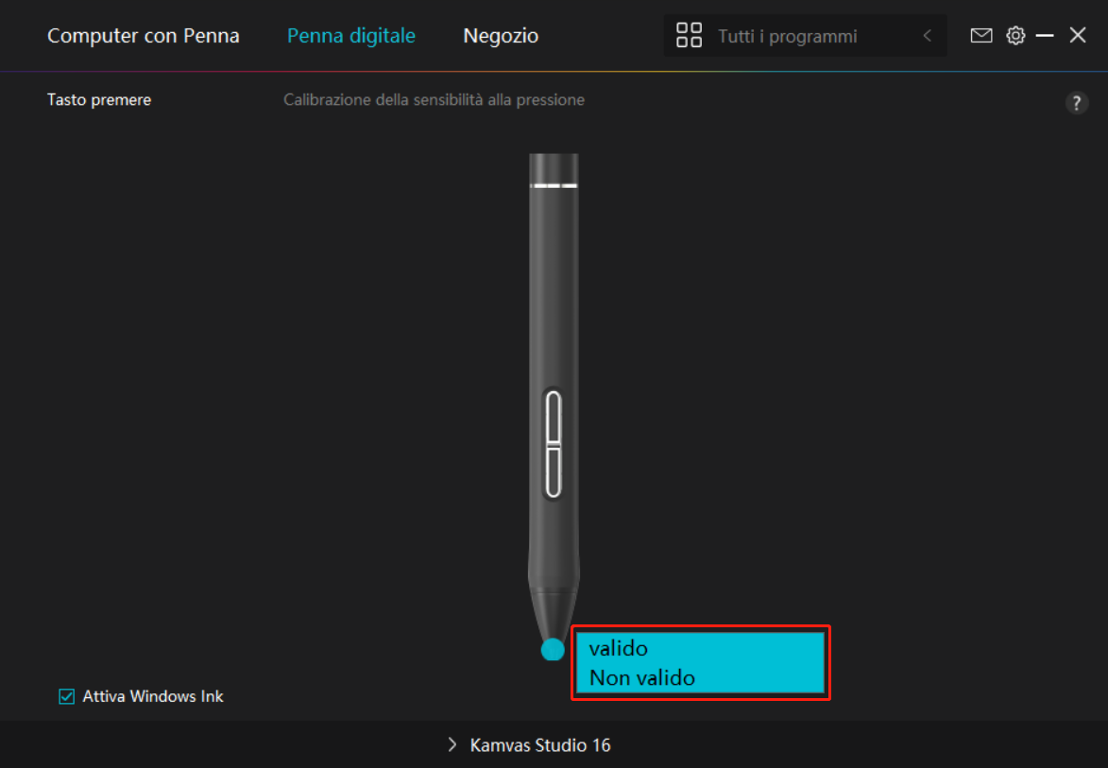Select the Penna digitale tab
This screenshot has height=768, width=1108.
tap(351, 36)
